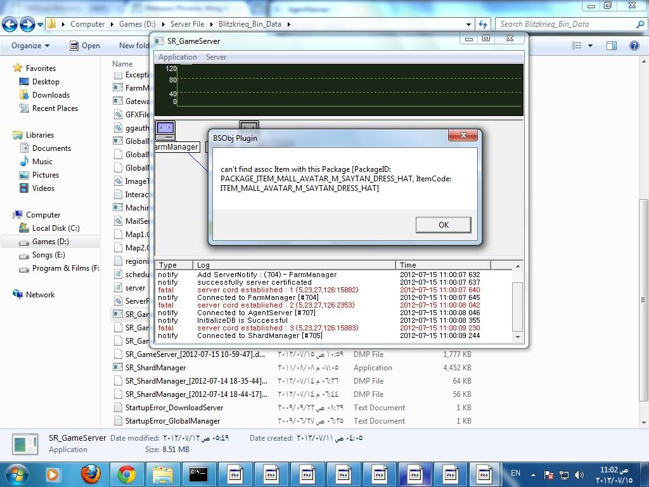Image resolution: width=649 pixels, height=487 pixels.
Task: Refresh the current folder view
Action: 483,24
